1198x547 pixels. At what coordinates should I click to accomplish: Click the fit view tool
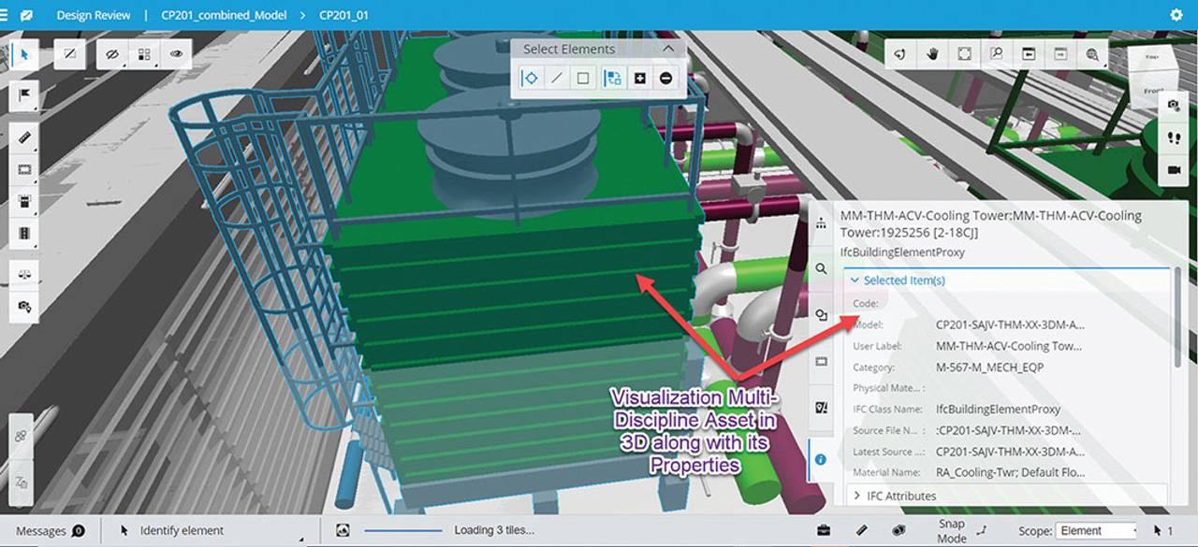(x=964, y=54)
